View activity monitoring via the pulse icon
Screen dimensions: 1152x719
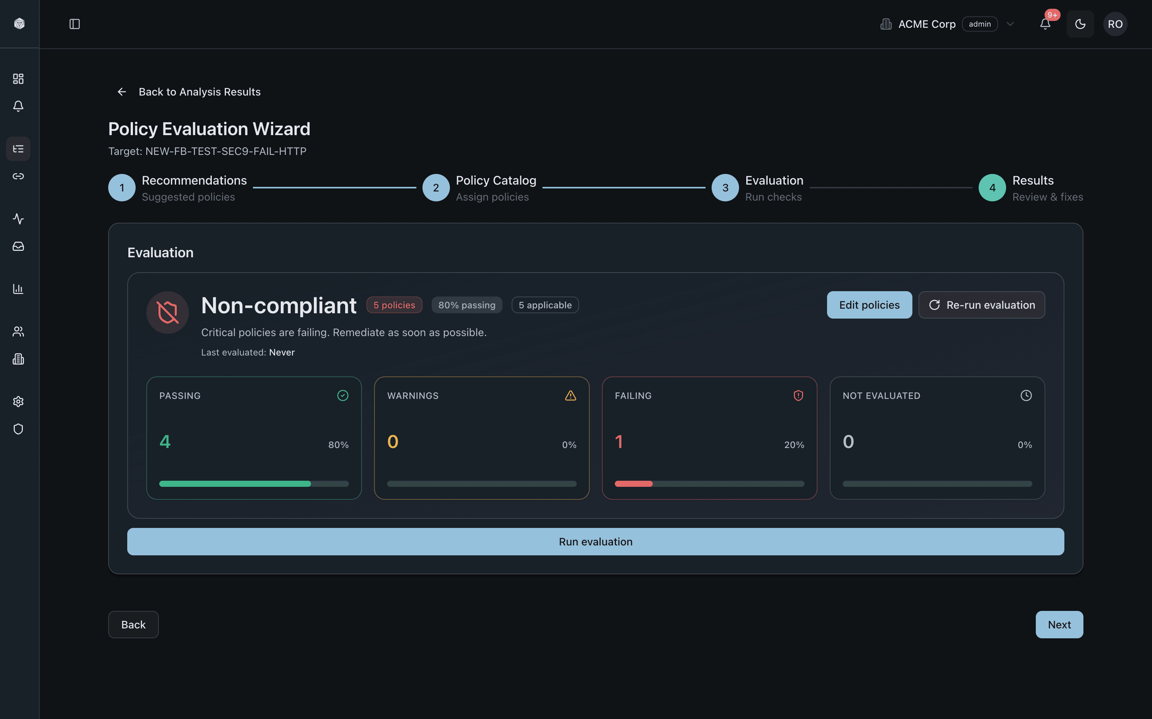click(x=18, y=219)
